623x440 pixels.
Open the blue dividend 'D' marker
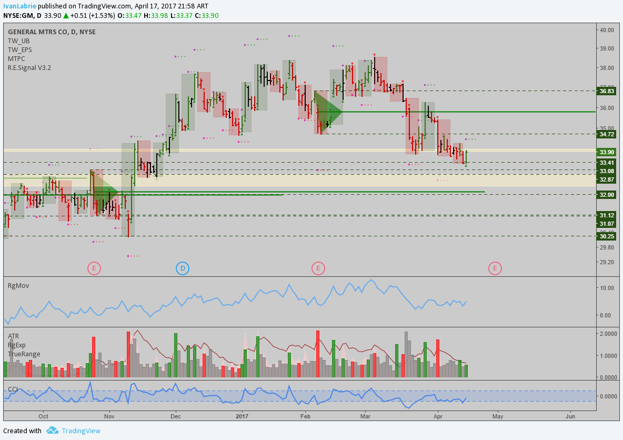click(x=183, y=268)
